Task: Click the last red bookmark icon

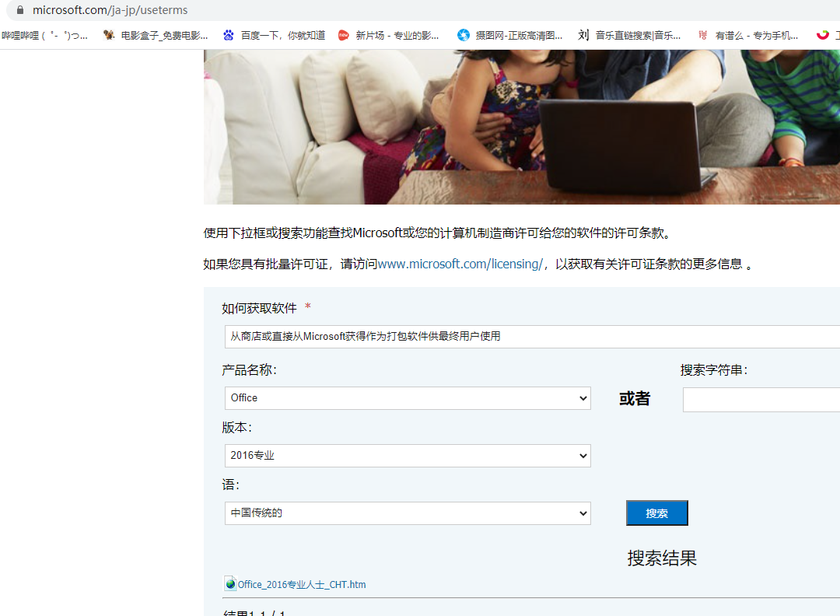Action: tap(822, 35)
